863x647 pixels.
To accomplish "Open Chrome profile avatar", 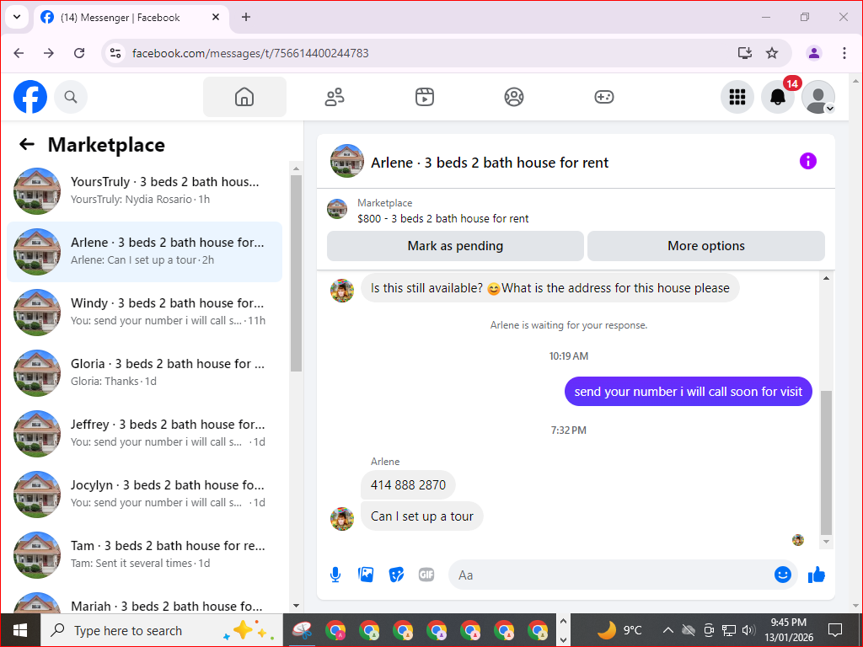I will click(814, 53).
